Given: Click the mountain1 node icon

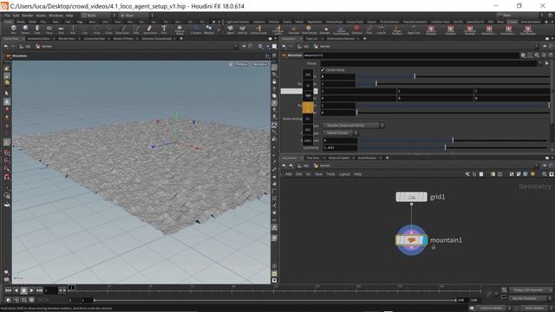Looking at the screenshot, I should coord(411,240).
